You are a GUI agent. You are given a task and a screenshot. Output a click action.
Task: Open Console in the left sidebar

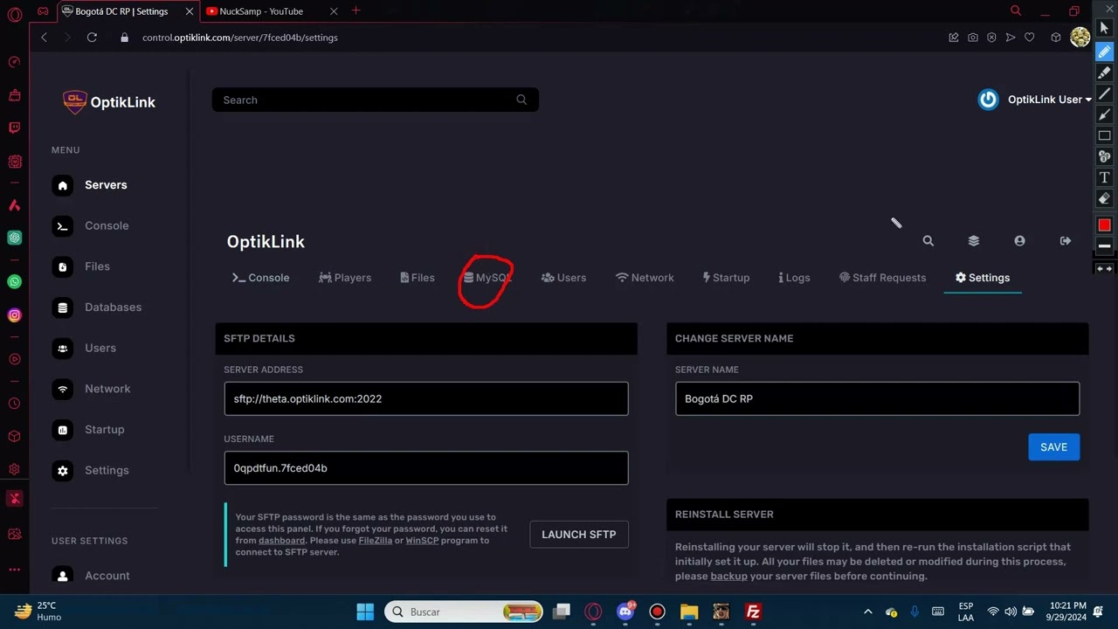[90, 225]
